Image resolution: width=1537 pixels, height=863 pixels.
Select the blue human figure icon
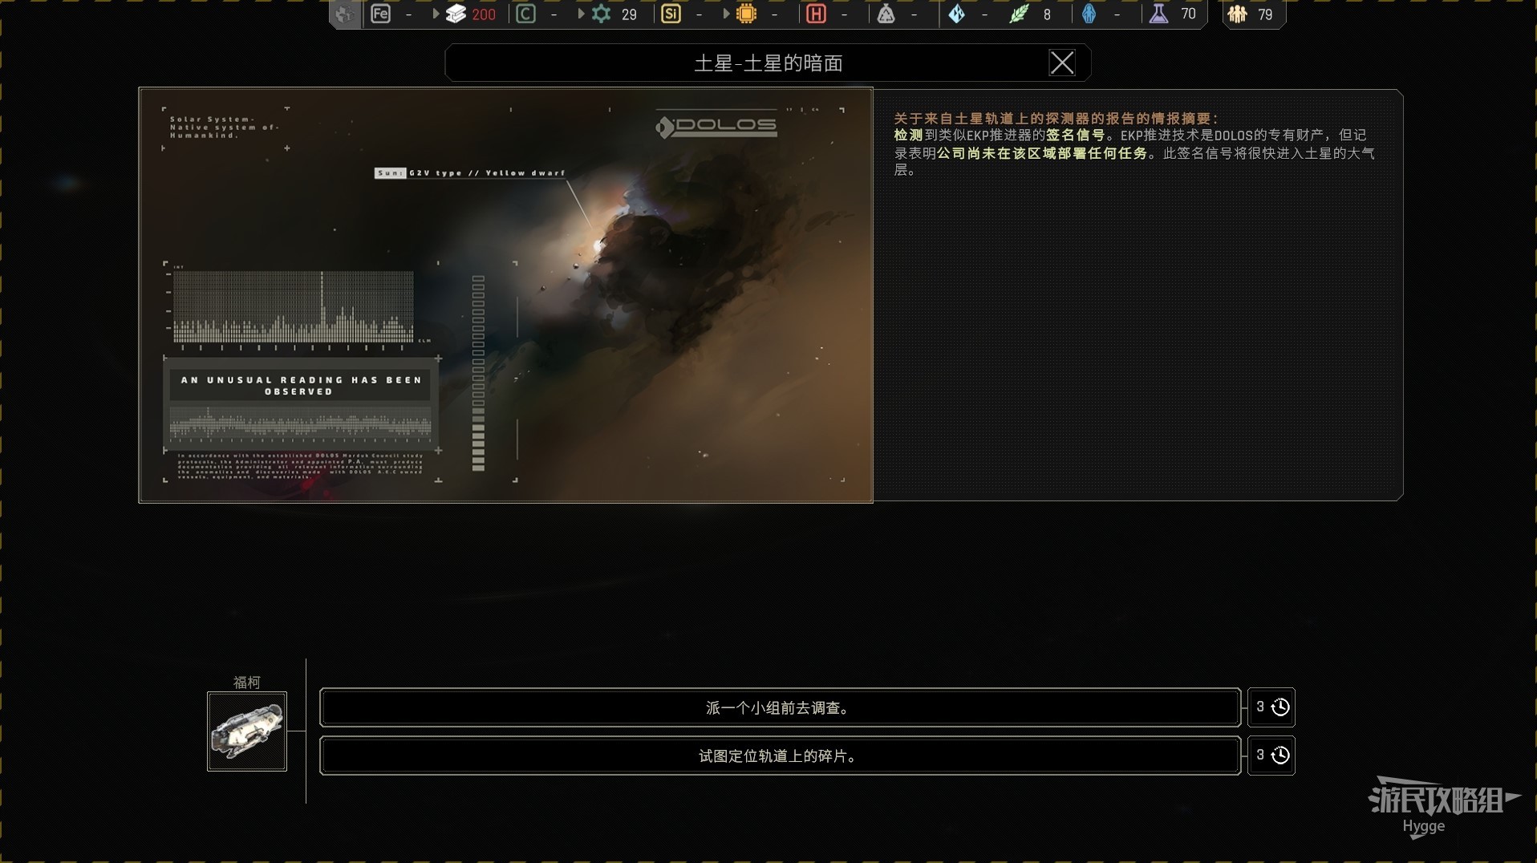point(1089,14)
